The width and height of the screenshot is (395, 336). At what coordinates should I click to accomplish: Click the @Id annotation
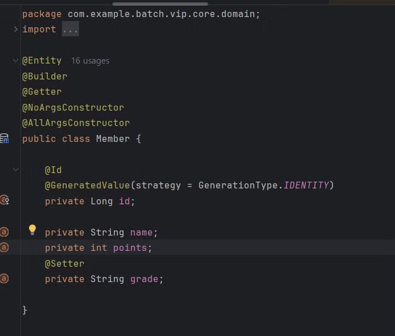[53, 170]
